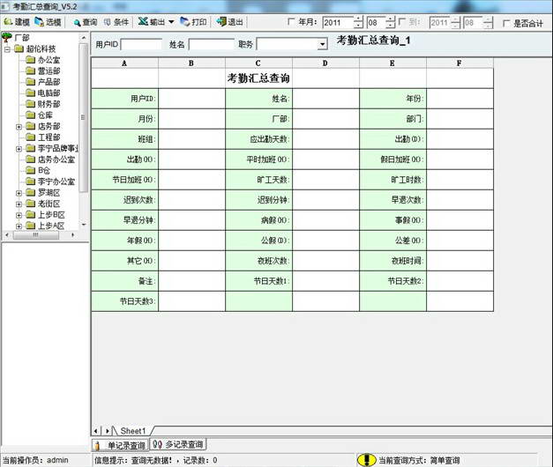
Task: Click the 用户ID filter input
Action: pyautogui.click(x=141, y=44)
